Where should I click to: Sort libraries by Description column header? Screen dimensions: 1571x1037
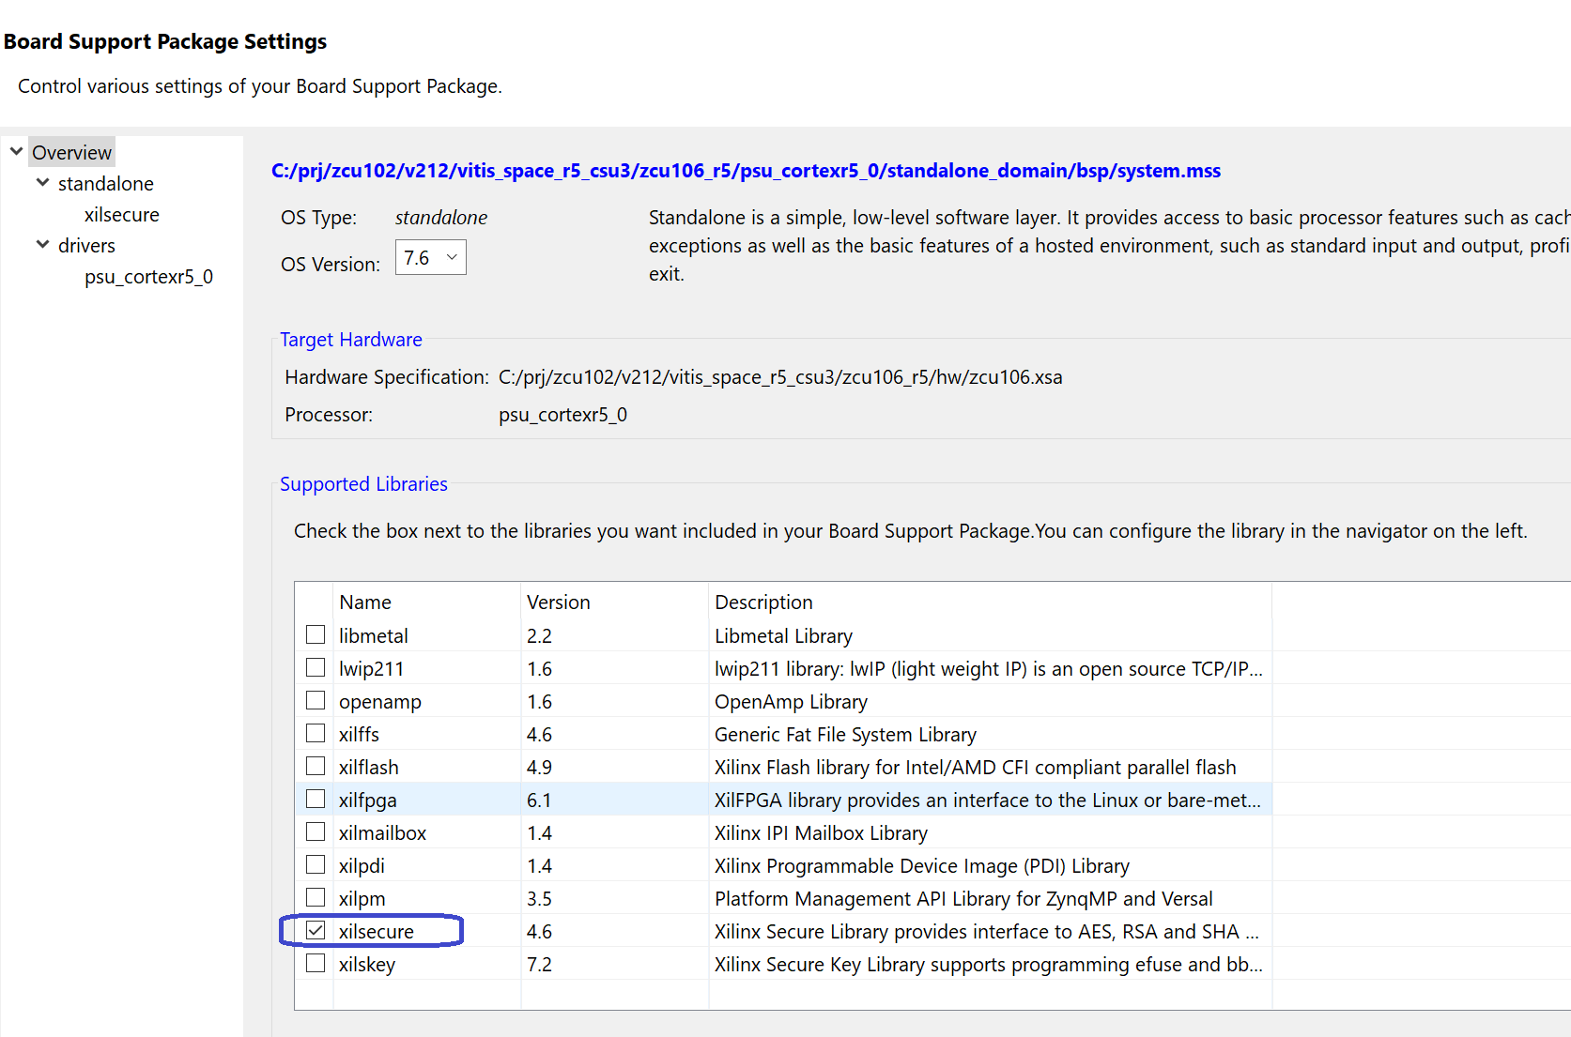coord(763,602)
